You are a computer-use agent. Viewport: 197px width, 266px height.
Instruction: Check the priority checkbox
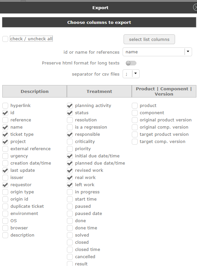pyautogui.click(x=70, y=149)
